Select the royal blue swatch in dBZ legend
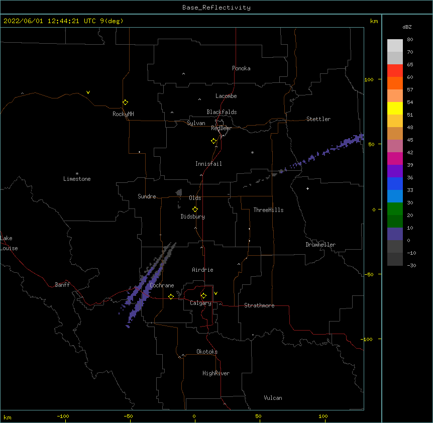Screen dimensions: 433x423 click(x=395, y=183)
